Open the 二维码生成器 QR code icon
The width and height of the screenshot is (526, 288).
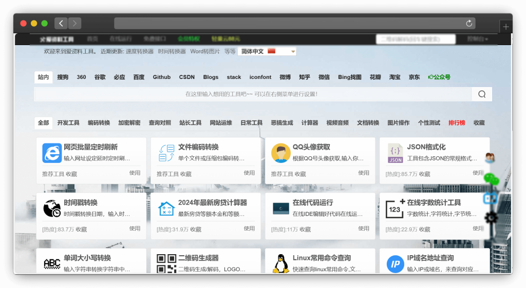coord(166,263)
